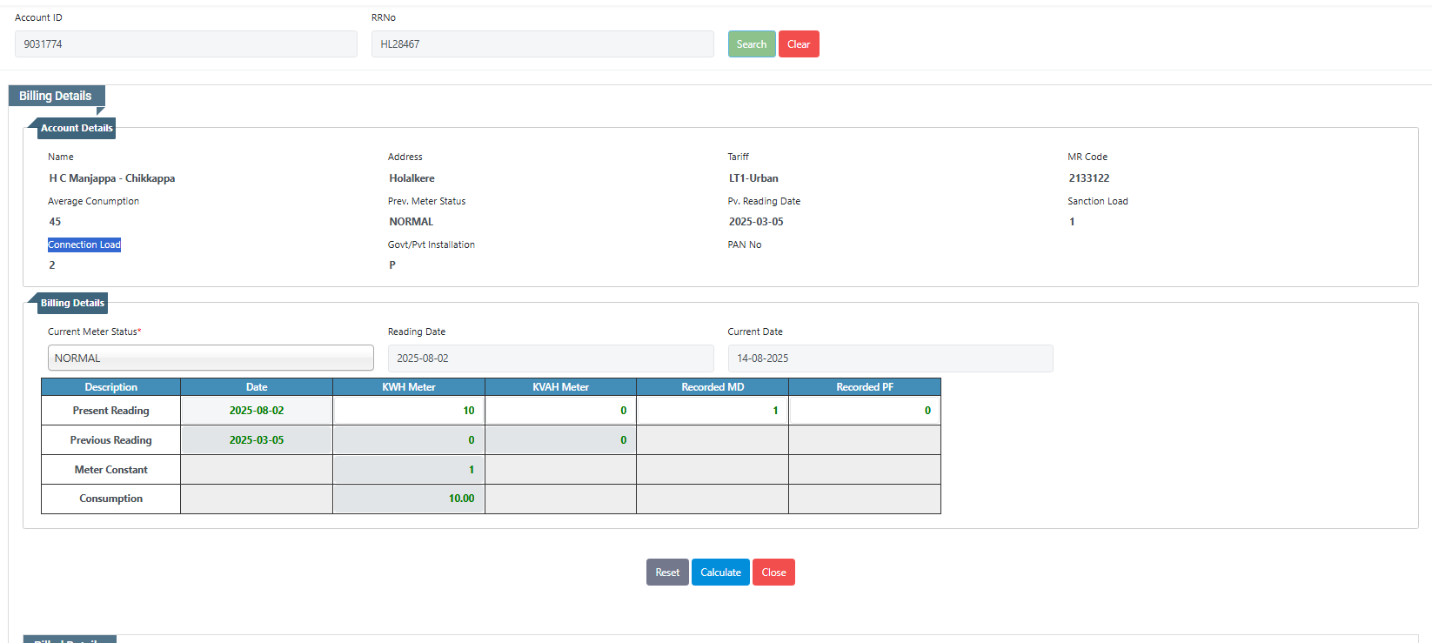Click the green Search button
Image resolution: width=1432 pixels, height=643 pixels.
751,44
